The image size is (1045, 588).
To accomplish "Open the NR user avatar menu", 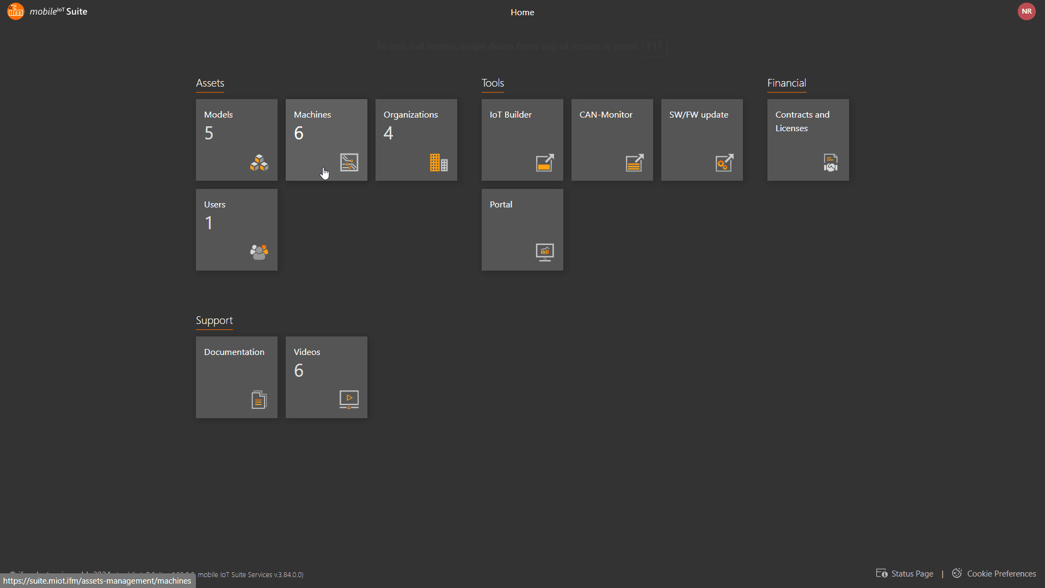I will 1026,11.
